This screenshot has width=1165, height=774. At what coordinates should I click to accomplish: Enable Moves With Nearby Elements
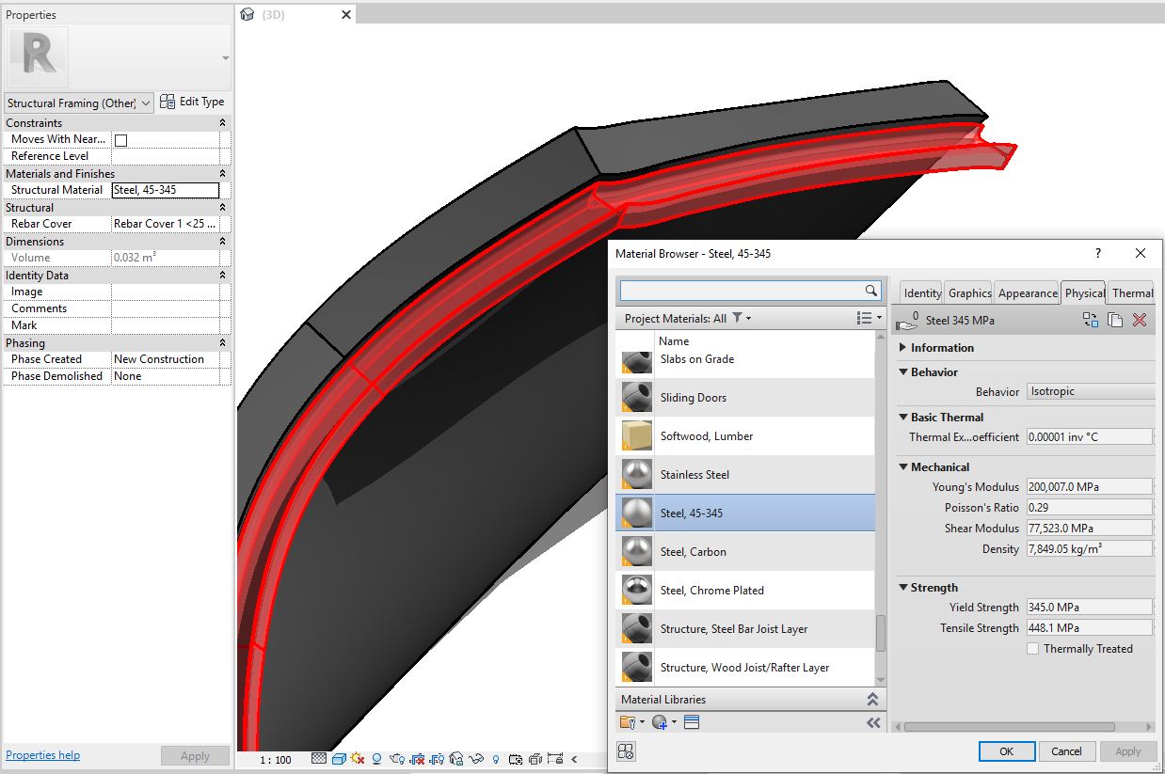[x=120, y=138]
